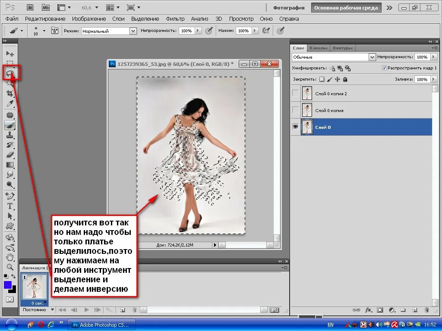Click the Основная рабочая среда button
Viewport: 442px width, 331px height.
(x=346, y=8)
